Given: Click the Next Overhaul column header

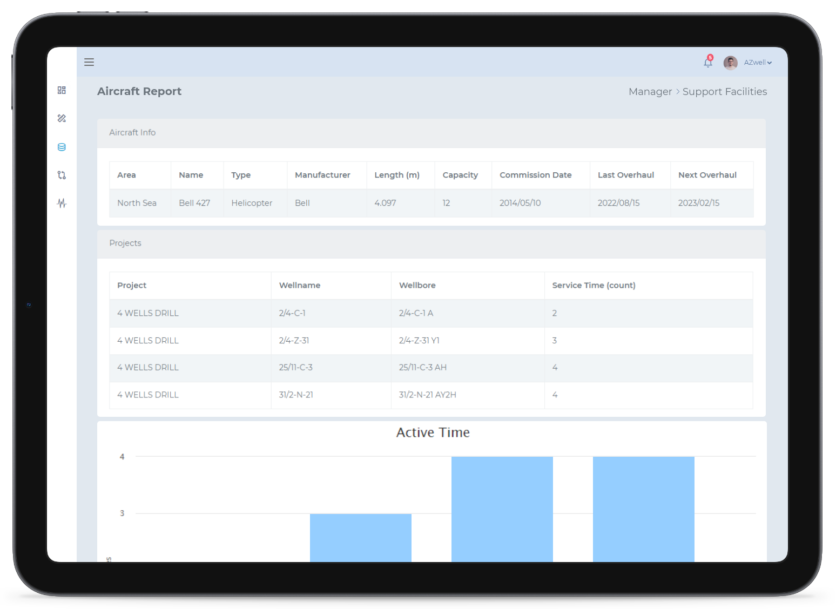Looking at the screenshot, I should (707, 175).
